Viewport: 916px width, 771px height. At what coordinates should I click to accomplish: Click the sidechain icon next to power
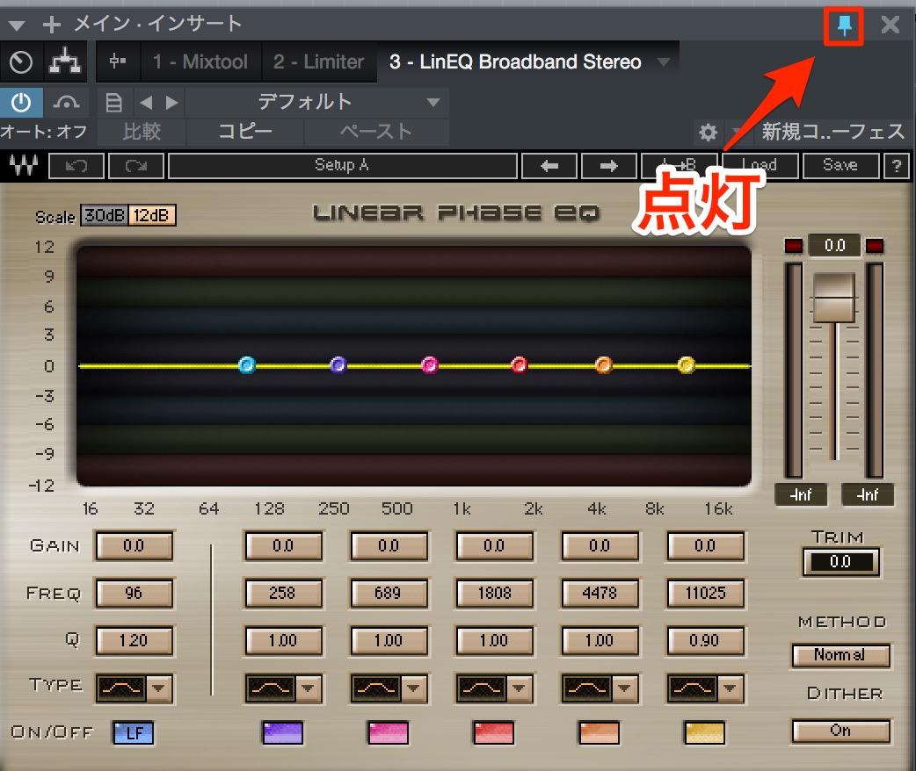[66, 103]
